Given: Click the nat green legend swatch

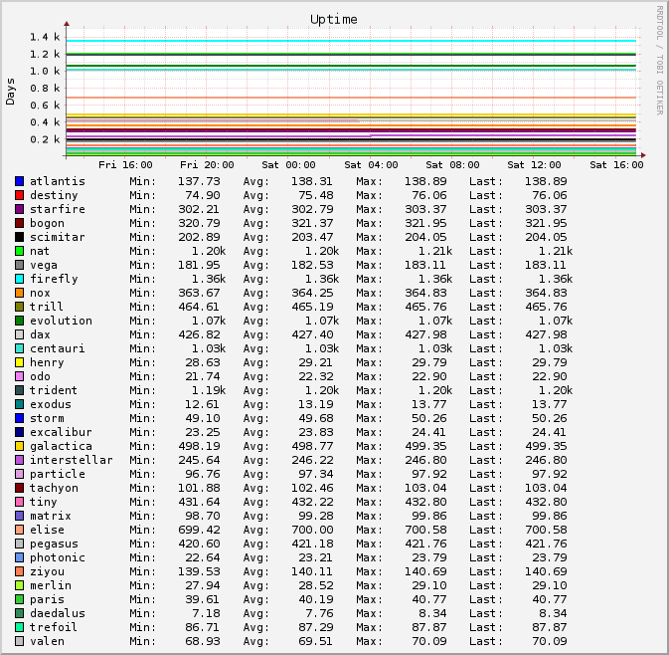Looking at the screenshot, I should tap(19, 251).
